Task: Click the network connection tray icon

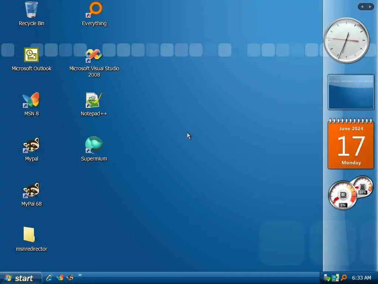Action: pos(335,278)
